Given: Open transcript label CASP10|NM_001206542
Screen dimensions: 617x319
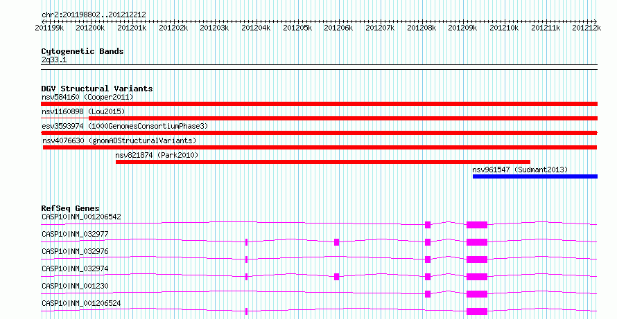Looking at the screenshot, I should 81,217.
